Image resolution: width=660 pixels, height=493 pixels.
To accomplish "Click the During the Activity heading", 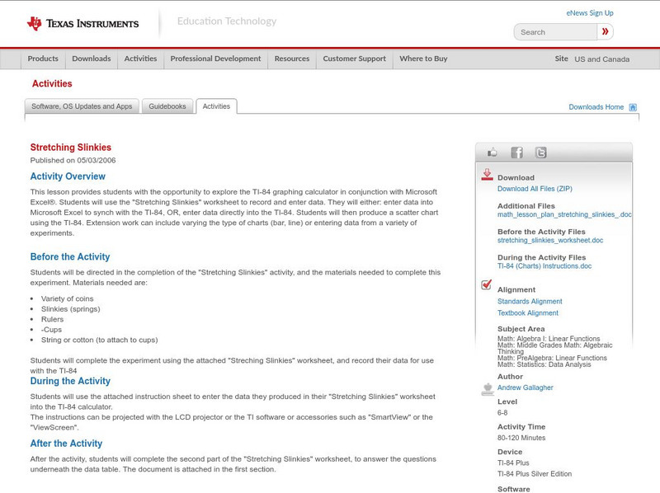I will [x=70, y=381].
